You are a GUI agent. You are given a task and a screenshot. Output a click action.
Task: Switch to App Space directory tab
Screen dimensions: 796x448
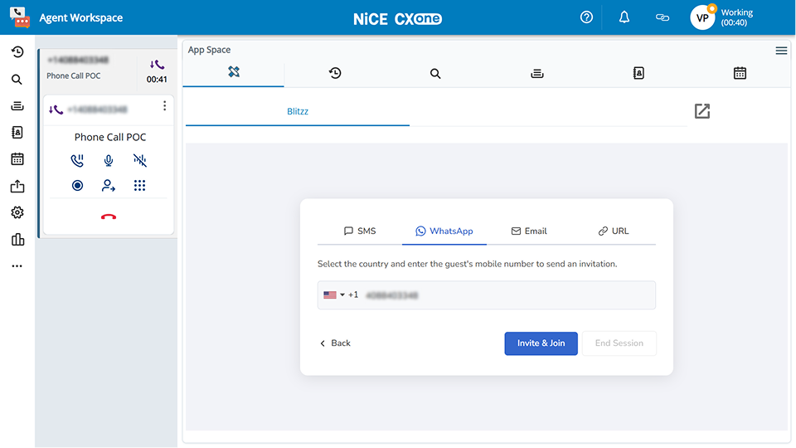[638, 73]
